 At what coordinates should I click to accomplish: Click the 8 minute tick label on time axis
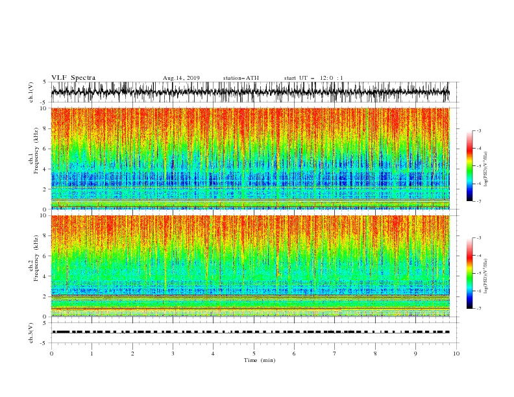pyautogui.click(x=375, y=354)
